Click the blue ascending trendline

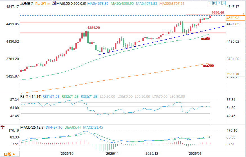pos(162,40)
